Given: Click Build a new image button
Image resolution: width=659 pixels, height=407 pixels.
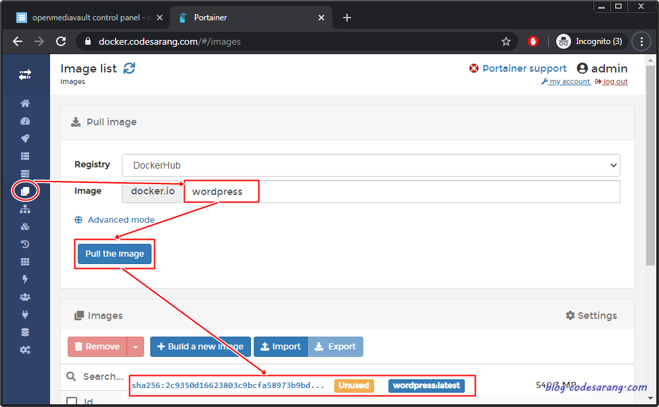Looking at the screenshot, I should pos(200,347).
